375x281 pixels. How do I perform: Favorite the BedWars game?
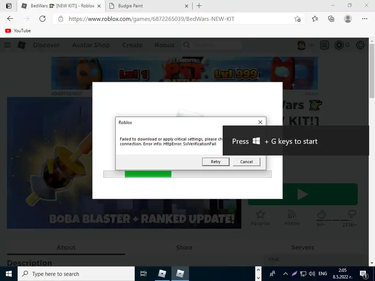(260, 218)
